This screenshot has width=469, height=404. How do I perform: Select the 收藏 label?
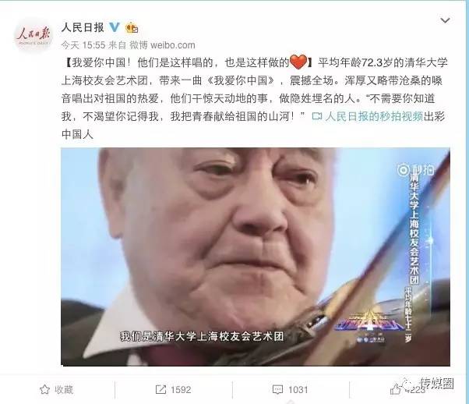64,390
